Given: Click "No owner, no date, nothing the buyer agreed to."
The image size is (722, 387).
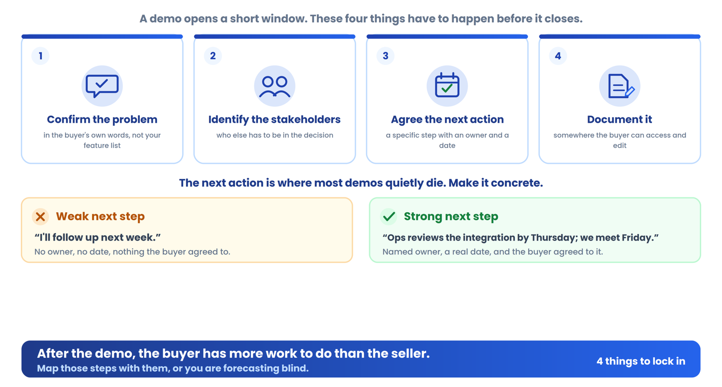Looking at the screenshot, I should click(x=132, y=252).
